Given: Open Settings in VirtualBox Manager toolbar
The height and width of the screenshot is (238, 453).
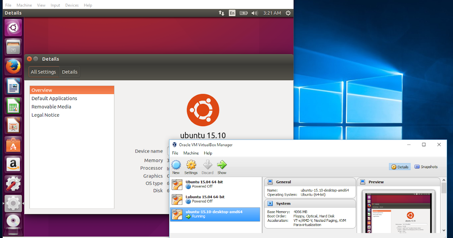Looking at the screenshot, I should click(191, 167).
